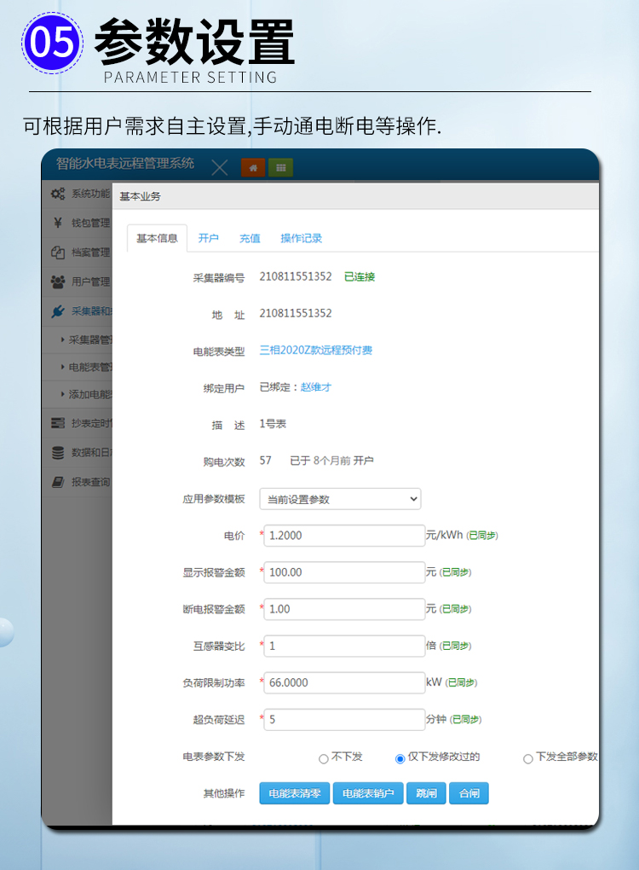The image size is (639, 870).
Task: Click the X close icon in header
Action: pos(220,167)
